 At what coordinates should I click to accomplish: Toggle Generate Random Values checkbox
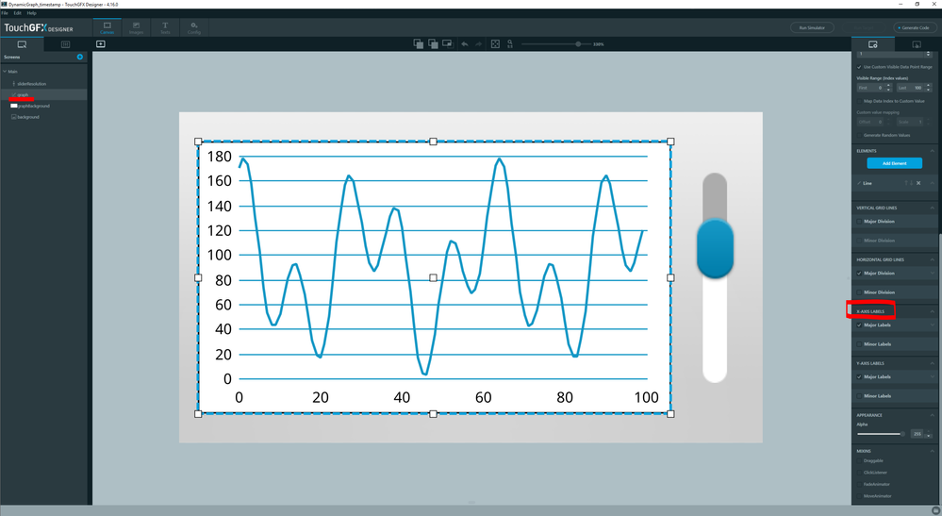859,135
